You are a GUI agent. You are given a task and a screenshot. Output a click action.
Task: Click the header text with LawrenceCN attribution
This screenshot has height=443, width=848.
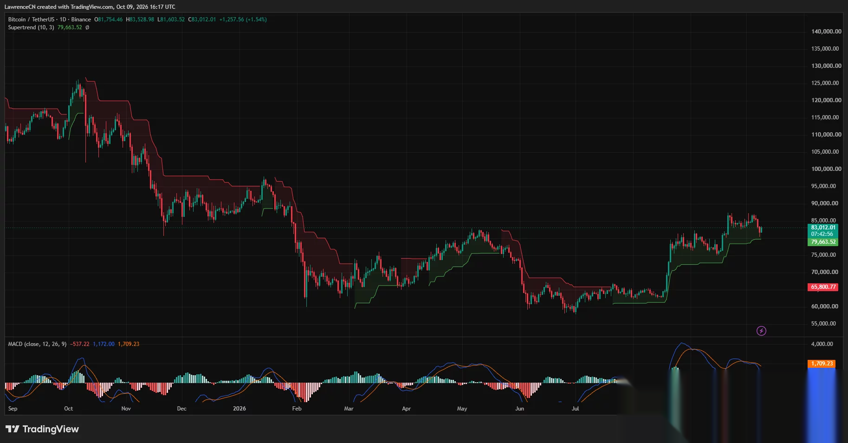pos(90,7)
